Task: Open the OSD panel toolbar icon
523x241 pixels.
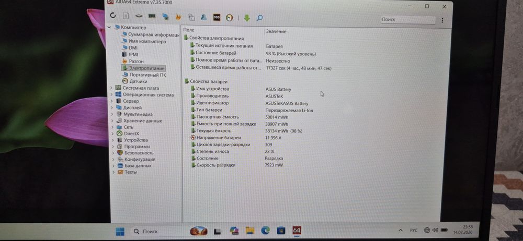Action: click(x=217, y=17)
